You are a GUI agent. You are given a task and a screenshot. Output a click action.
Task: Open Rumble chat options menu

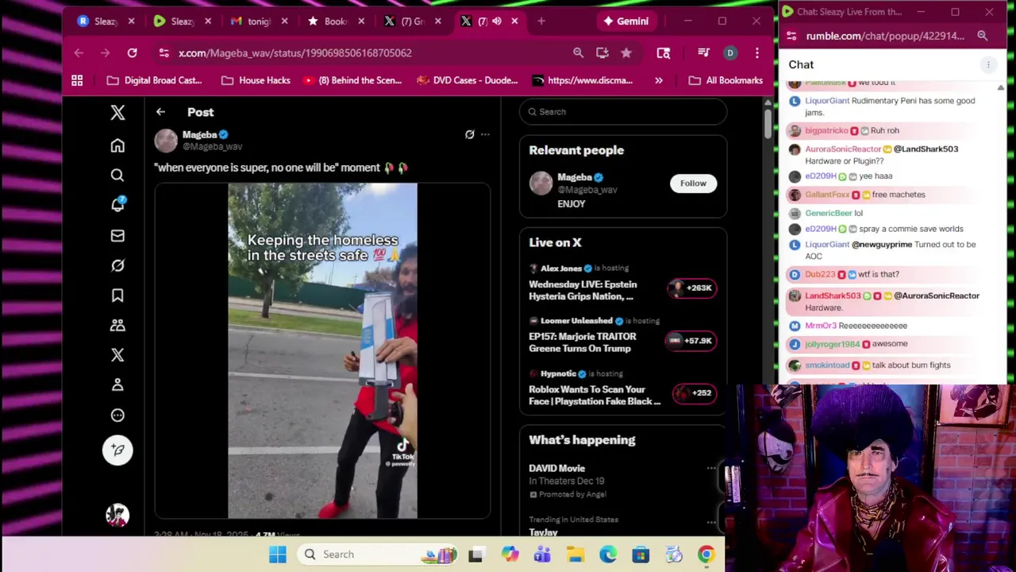coord(988,64)
